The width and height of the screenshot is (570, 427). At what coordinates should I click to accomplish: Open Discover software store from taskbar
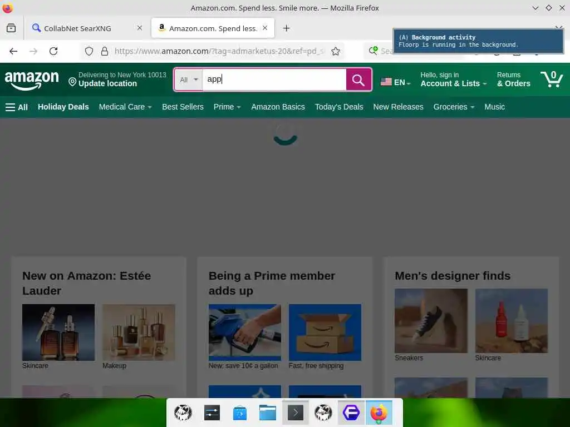pos(240,413)
